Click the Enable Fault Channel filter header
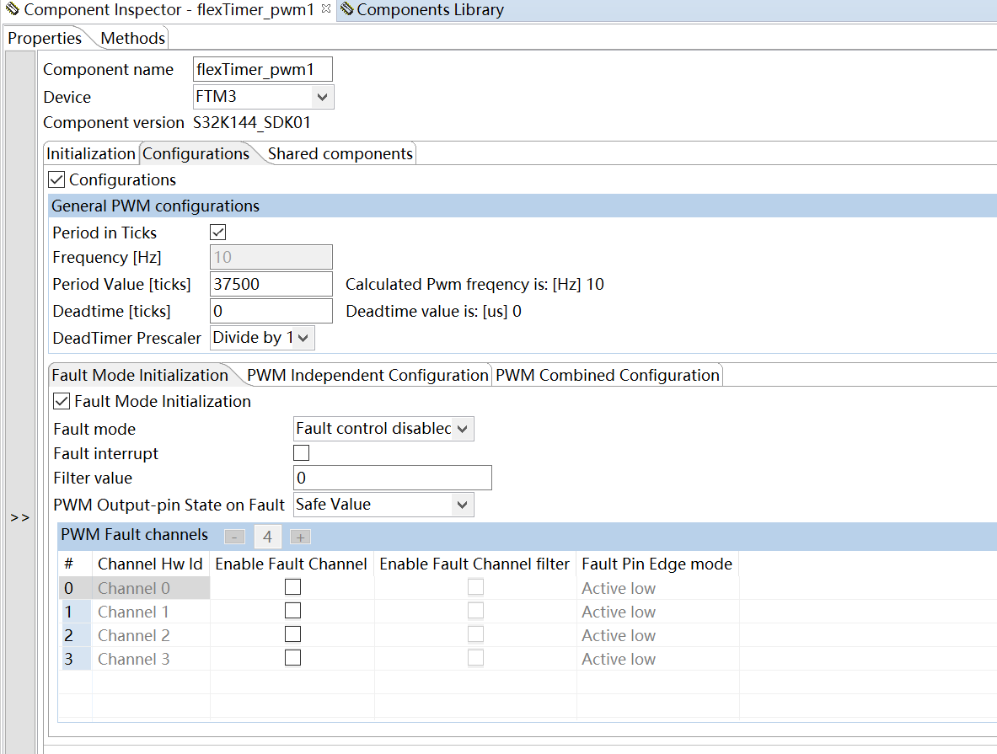This screenshot has width=997, height=754. [474, 564]
